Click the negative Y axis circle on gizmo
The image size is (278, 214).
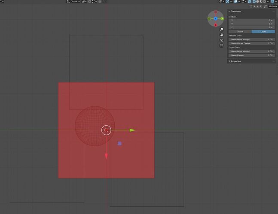(209, 18)
